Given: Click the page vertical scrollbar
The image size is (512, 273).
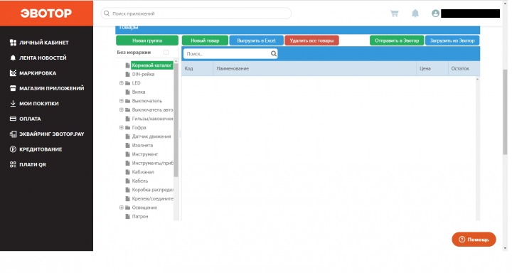Looking at the screenshot, I should click(505, 112).
